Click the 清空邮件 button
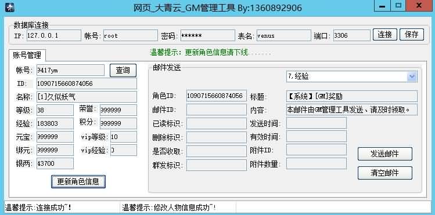 (385, 173)
